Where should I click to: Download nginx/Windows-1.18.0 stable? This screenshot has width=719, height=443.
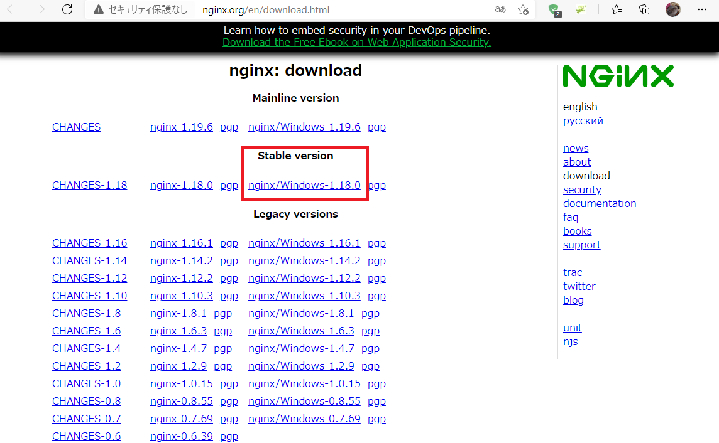coord(304,185)
